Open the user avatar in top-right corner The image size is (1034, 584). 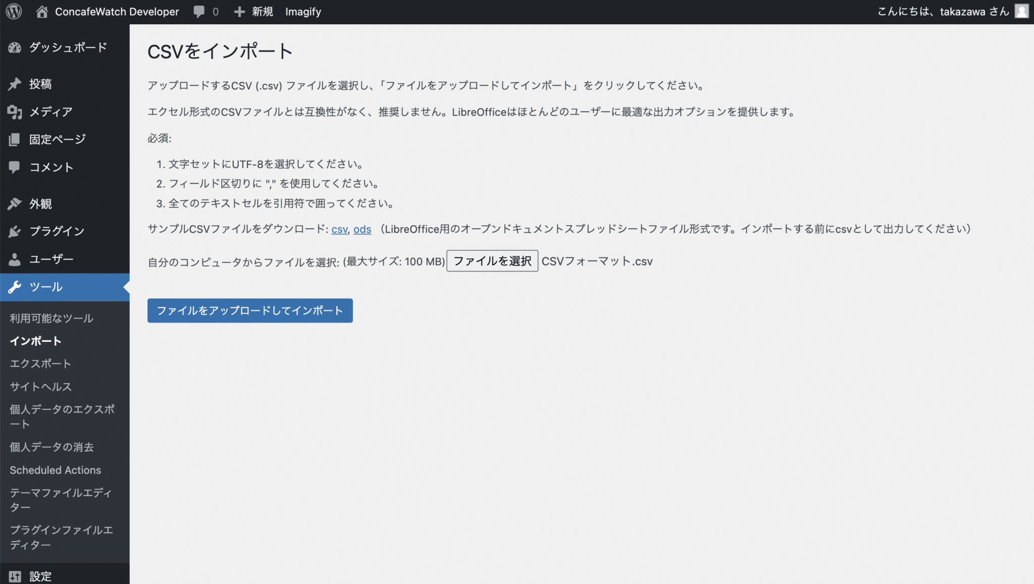click(x=1021, y=11)
